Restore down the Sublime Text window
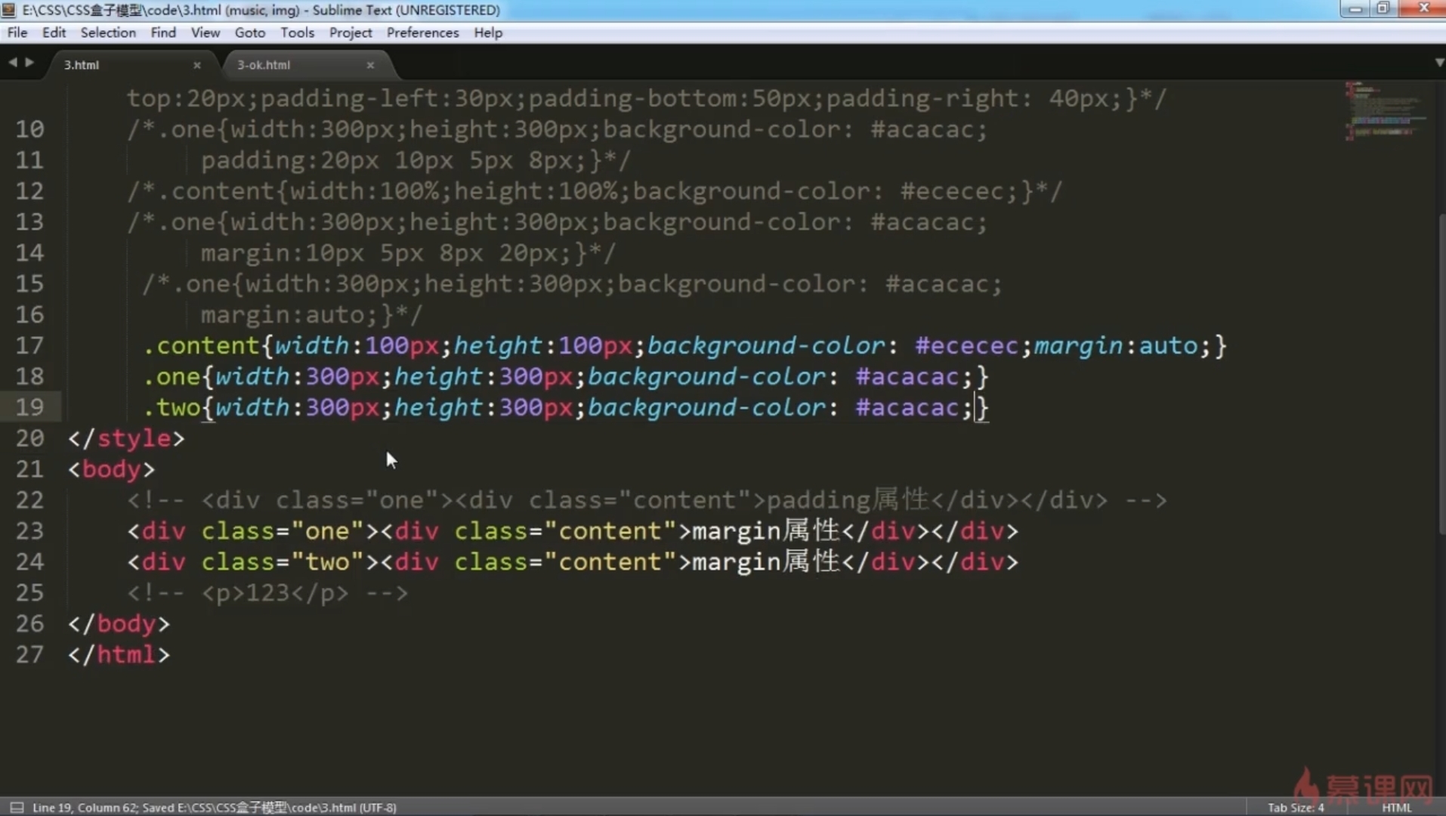This screenshot has height=816, width=1446. pos(1383,8)
